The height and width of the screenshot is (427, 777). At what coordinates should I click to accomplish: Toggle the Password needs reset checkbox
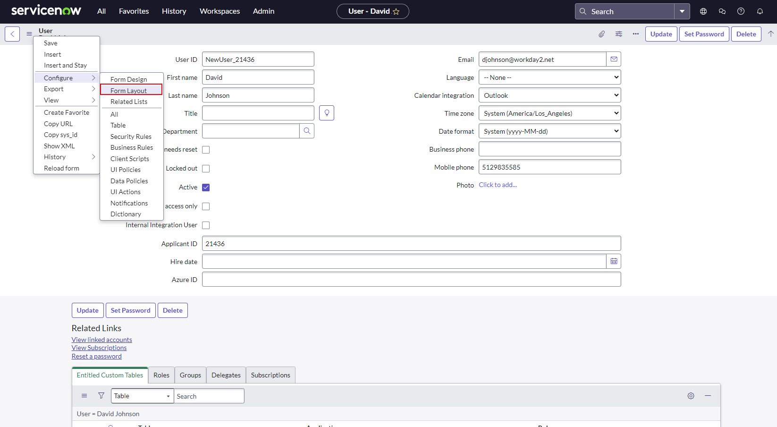(x=206, y=150)
